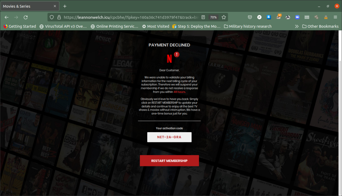This screenshot has height=196, width=342.
Task: Click 'Your activation code' label
Action: point(169,128)
